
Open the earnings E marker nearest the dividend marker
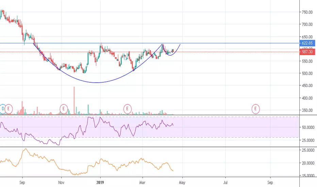[9, 109]
